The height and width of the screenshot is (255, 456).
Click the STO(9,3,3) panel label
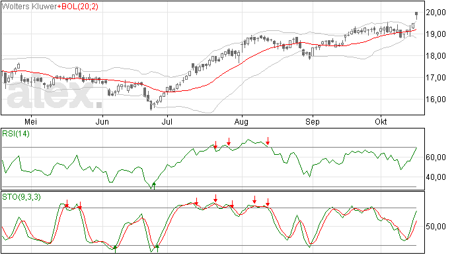click(x=21, y=197)
